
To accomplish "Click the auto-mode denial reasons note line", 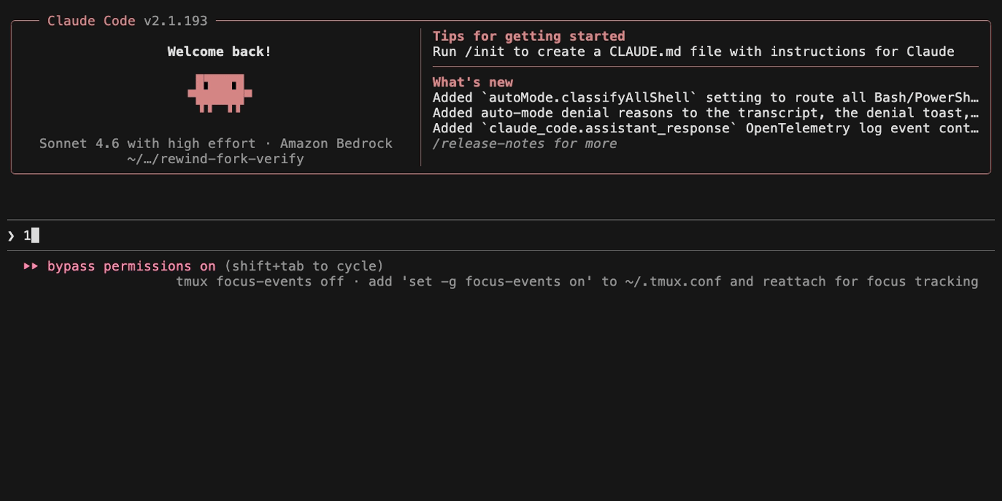I will 706,113.
